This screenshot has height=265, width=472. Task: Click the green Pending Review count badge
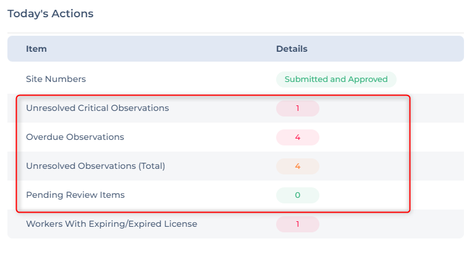tap(297, 195)
